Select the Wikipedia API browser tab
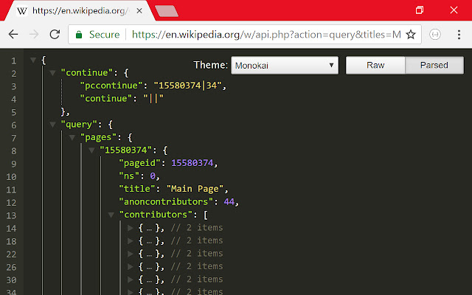Viewport: 472px width, 295px height. (x=81, y=12)
